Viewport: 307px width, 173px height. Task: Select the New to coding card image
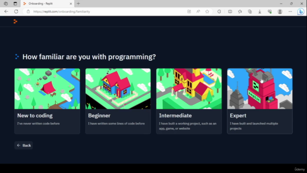[x=47, y=88]
